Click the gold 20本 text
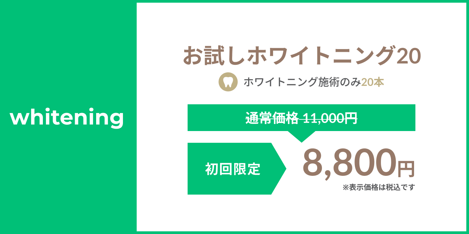 point(373,82)
